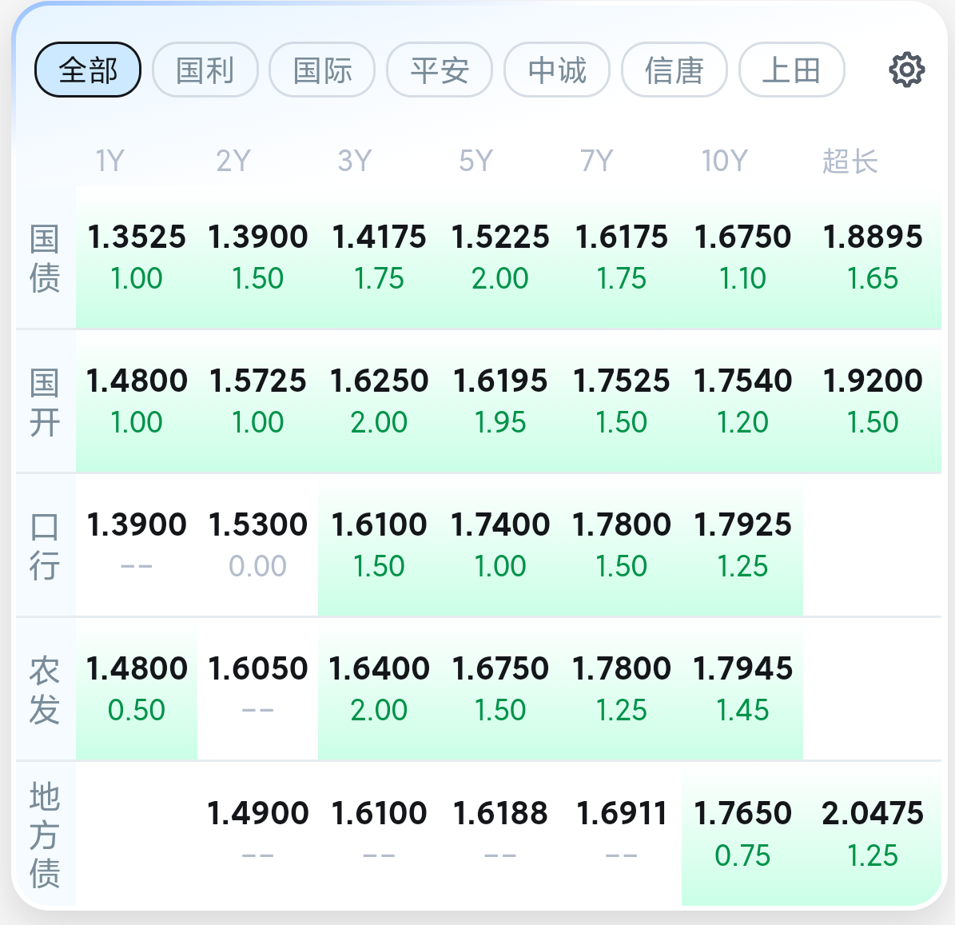Select the 国开 row label
Screen dimensions: 955x925
[x=45, y=402]
